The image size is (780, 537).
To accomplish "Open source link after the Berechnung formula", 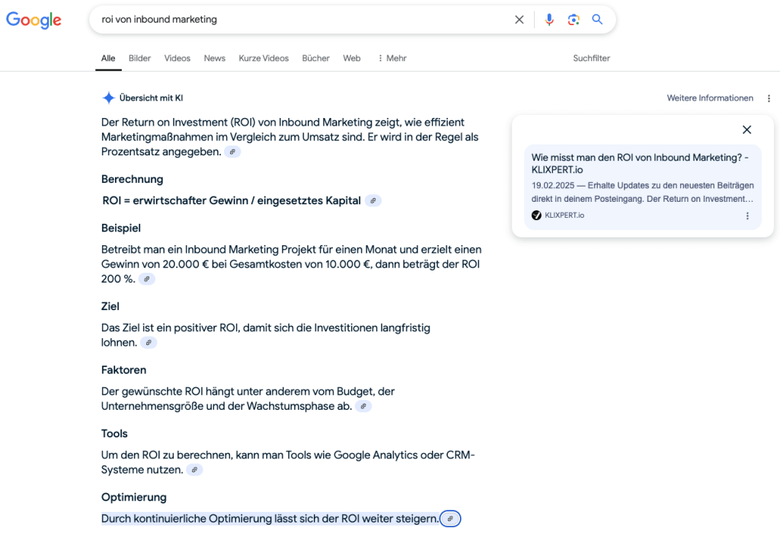I will [x=373, y=201].
